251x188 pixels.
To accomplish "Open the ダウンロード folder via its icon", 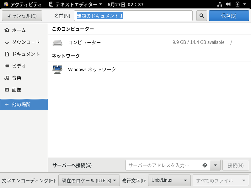I will [7, 42].
